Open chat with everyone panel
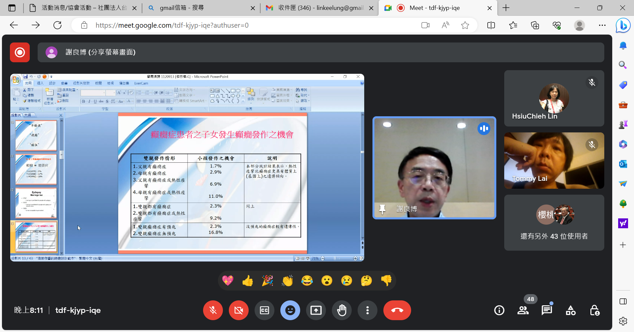Image resolution: width=634 pixels, height=332 pixels. (x=547, y=310)
